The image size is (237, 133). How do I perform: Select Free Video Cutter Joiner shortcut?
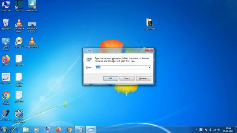pyautogui.click(x=19, y=116)
